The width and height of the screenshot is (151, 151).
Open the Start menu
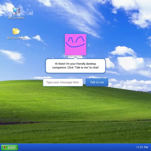[10, 147]
